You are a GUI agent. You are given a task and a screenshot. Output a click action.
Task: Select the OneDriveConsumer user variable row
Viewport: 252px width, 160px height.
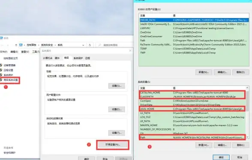pos(194,36)
